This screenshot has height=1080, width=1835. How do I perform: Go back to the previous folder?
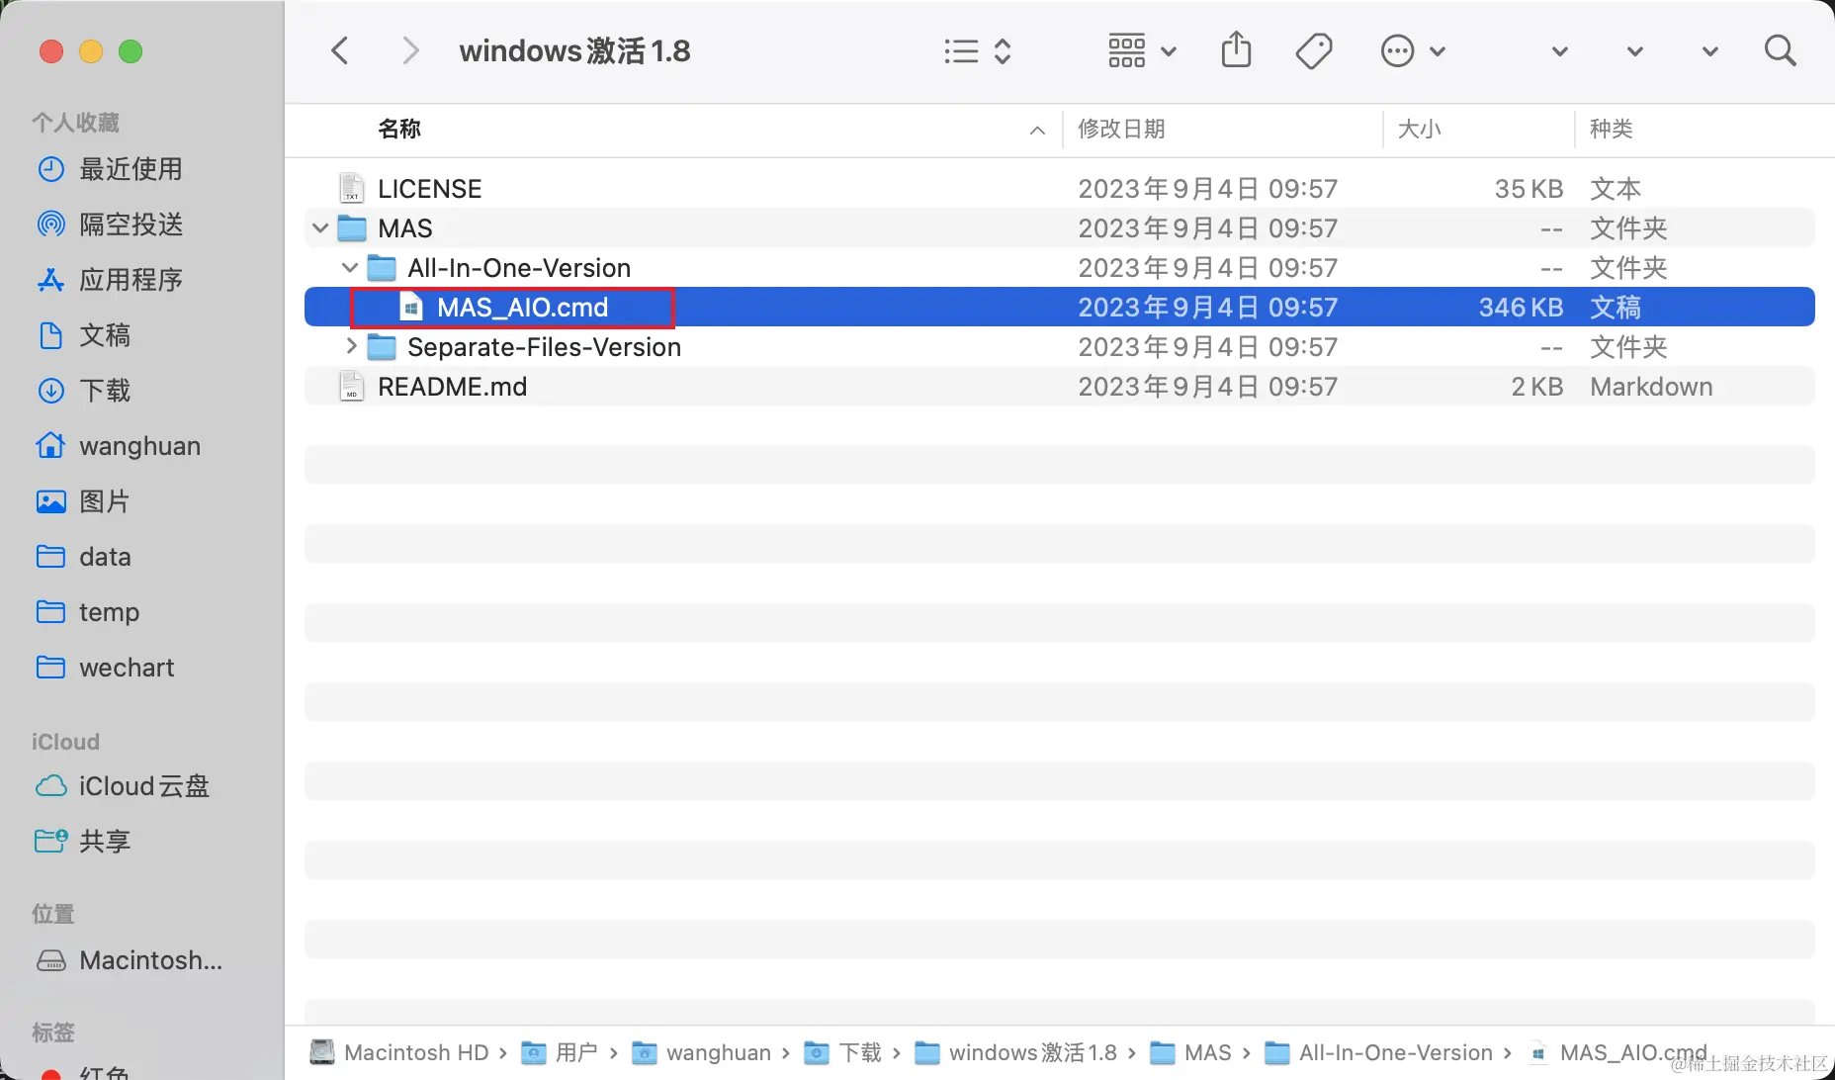(x=340, y=50)
